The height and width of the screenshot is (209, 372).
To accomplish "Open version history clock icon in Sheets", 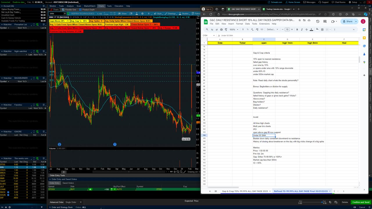I will pos(318,21).
